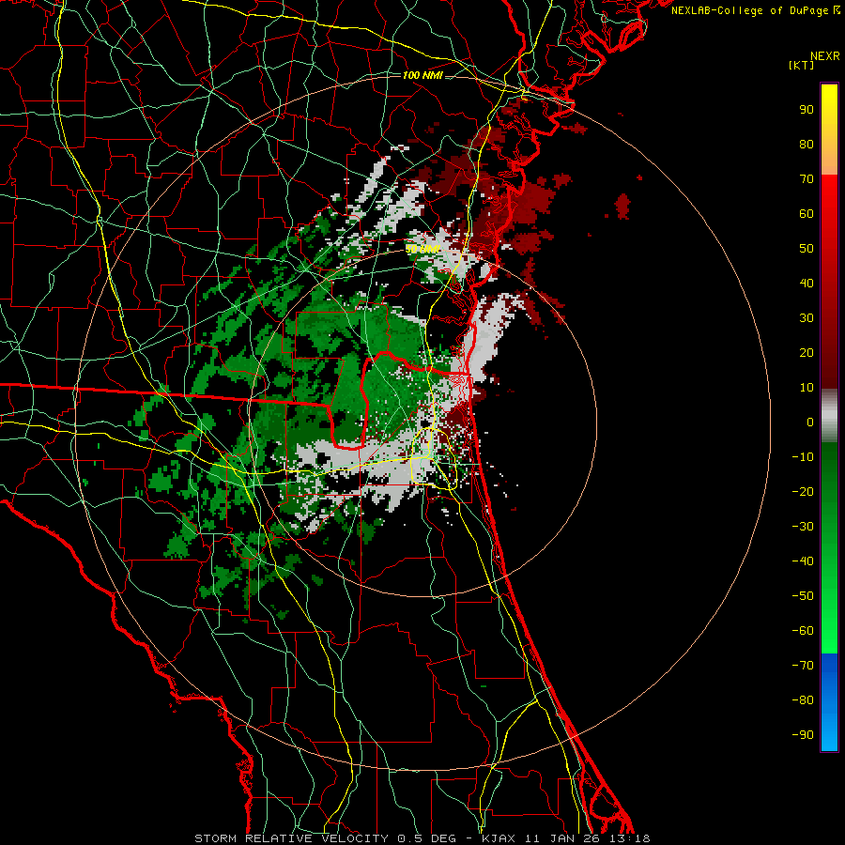Click the 70 value on velocity scale
845x845 pixels.
[807, 179]
